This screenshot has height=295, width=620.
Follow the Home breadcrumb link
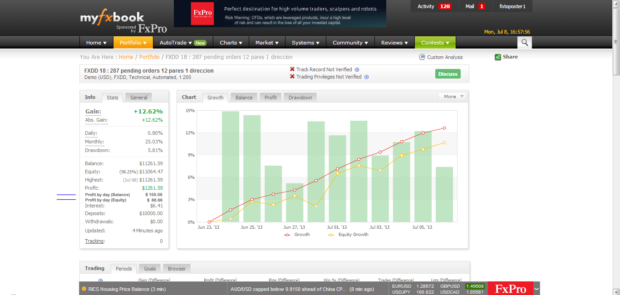[x=126, y=57]
